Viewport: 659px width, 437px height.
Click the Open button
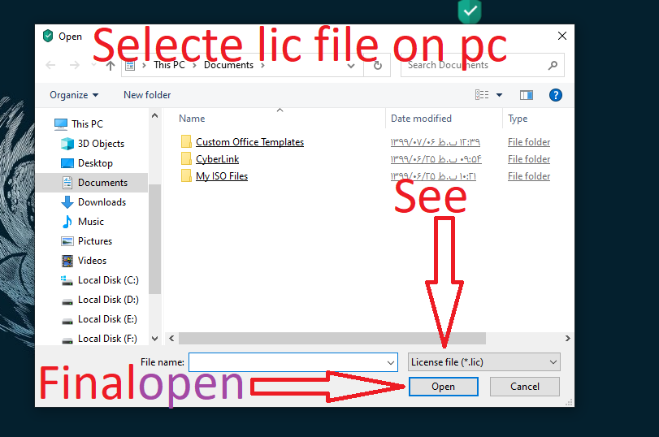click(444, 387)
